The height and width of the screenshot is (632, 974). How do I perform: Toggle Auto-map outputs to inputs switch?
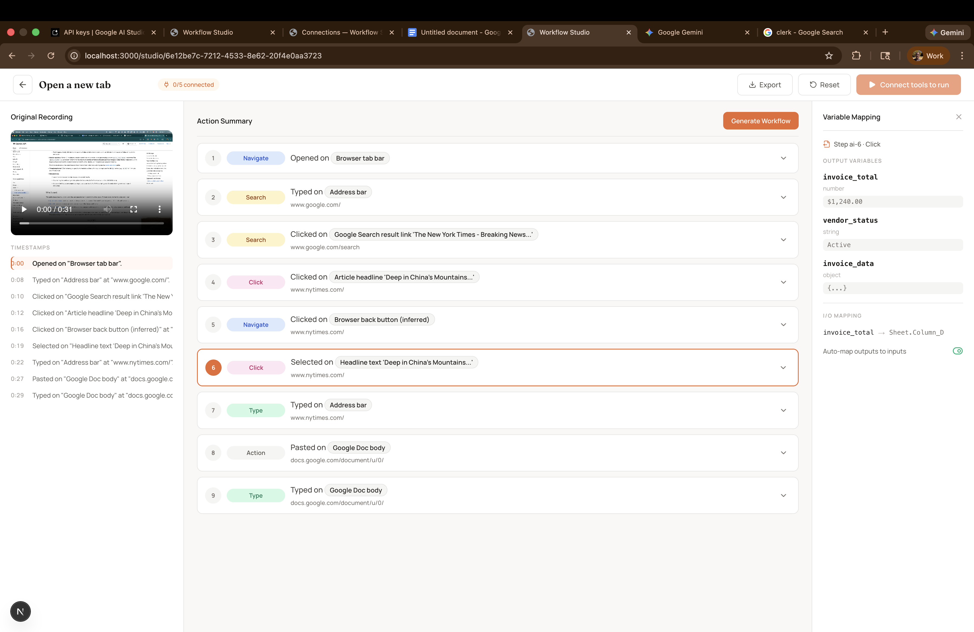pyautogui.click(x=957, y=351)
